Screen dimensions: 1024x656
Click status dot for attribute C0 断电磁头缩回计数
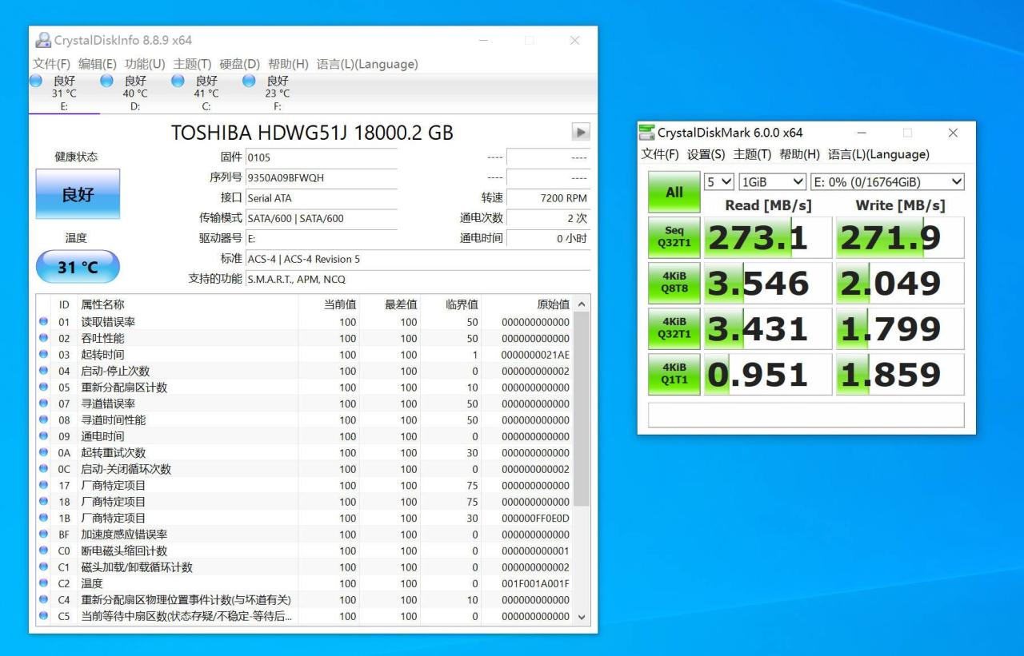[43, 551]
